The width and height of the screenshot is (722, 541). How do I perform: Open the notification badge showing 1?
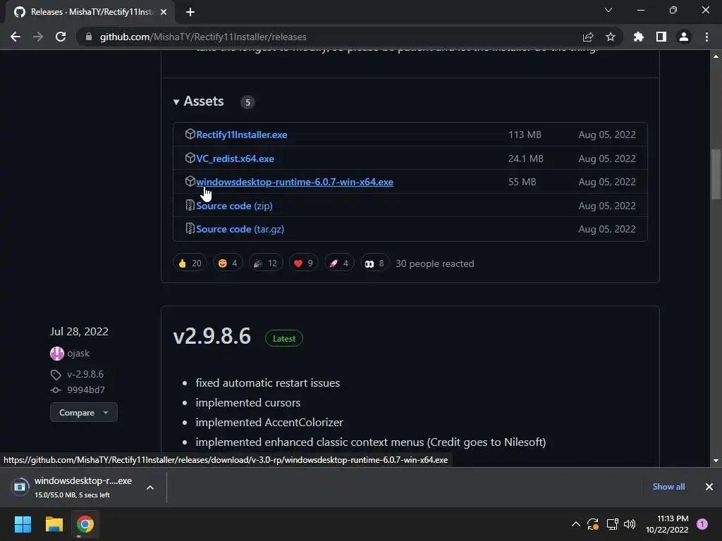(702, 524)
